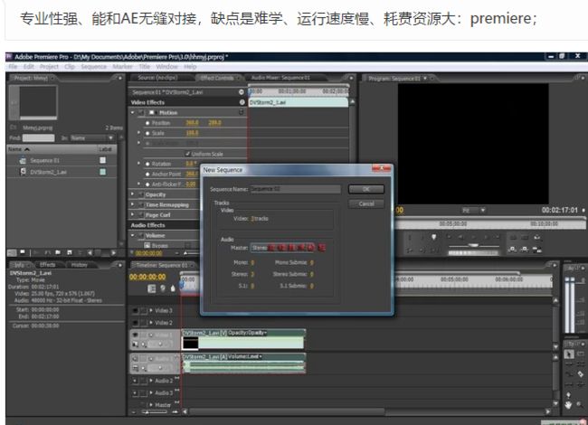This screenshot has width=588, height=425.
Task: Expand the Opacity effect
Action: click(132, 194)
